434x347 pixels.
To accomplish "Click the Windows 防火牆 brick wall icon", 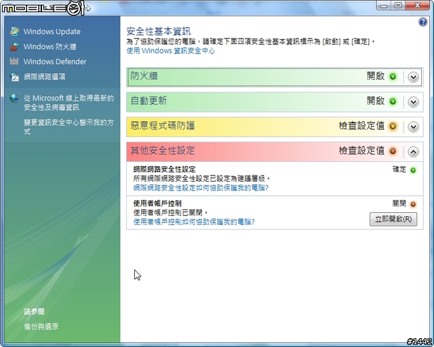I will (x=14, y=47).
